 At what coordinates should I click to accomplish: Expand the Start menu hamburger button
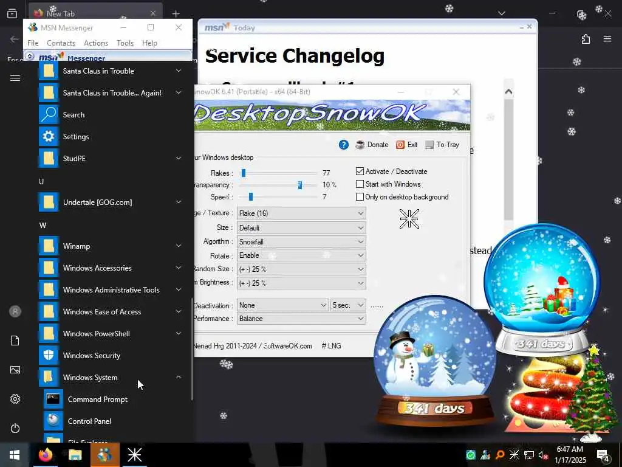(x=15, y=78)
